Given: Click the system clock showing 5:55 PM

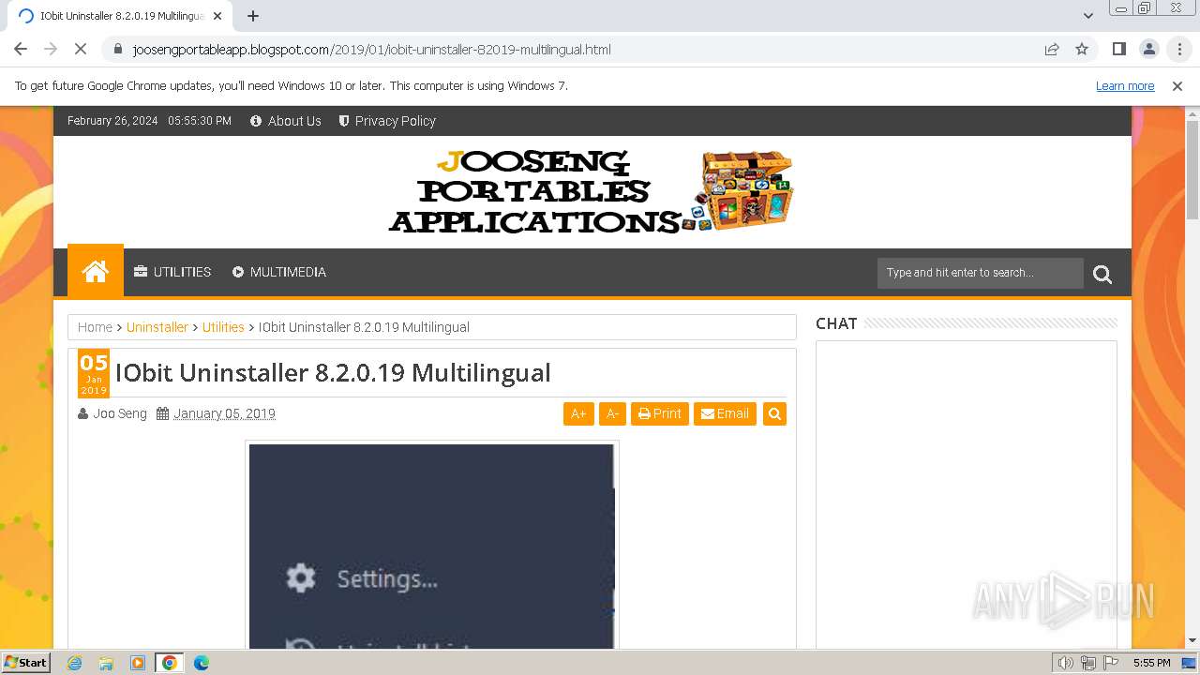Looking at the screenshot, I should [1151, 663].
